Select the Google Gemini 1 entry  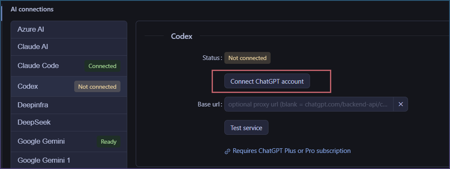click(69, 160)
